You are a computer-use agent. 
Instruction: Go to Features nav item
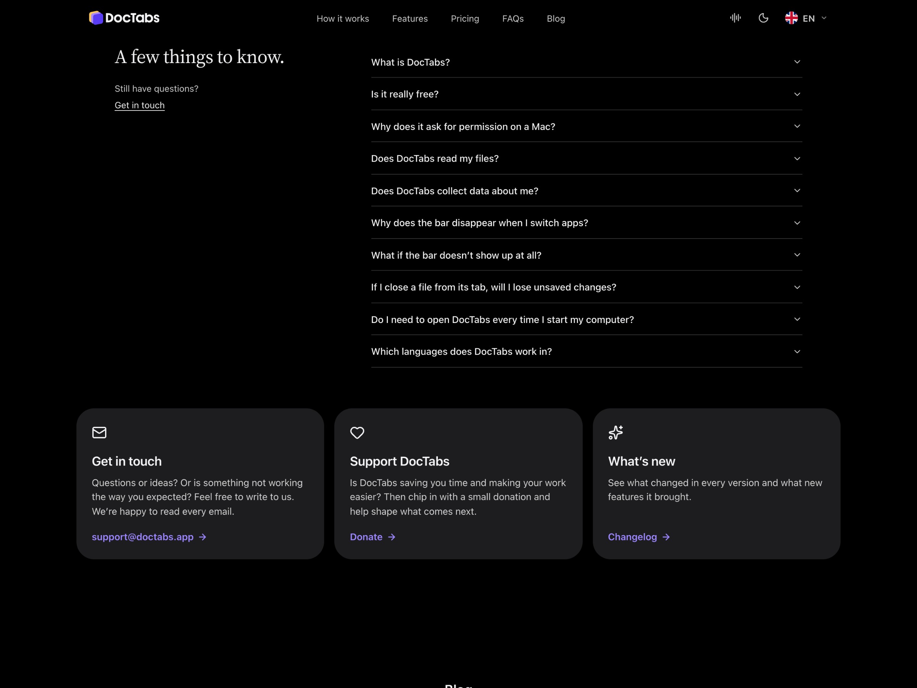pos(410,19)
